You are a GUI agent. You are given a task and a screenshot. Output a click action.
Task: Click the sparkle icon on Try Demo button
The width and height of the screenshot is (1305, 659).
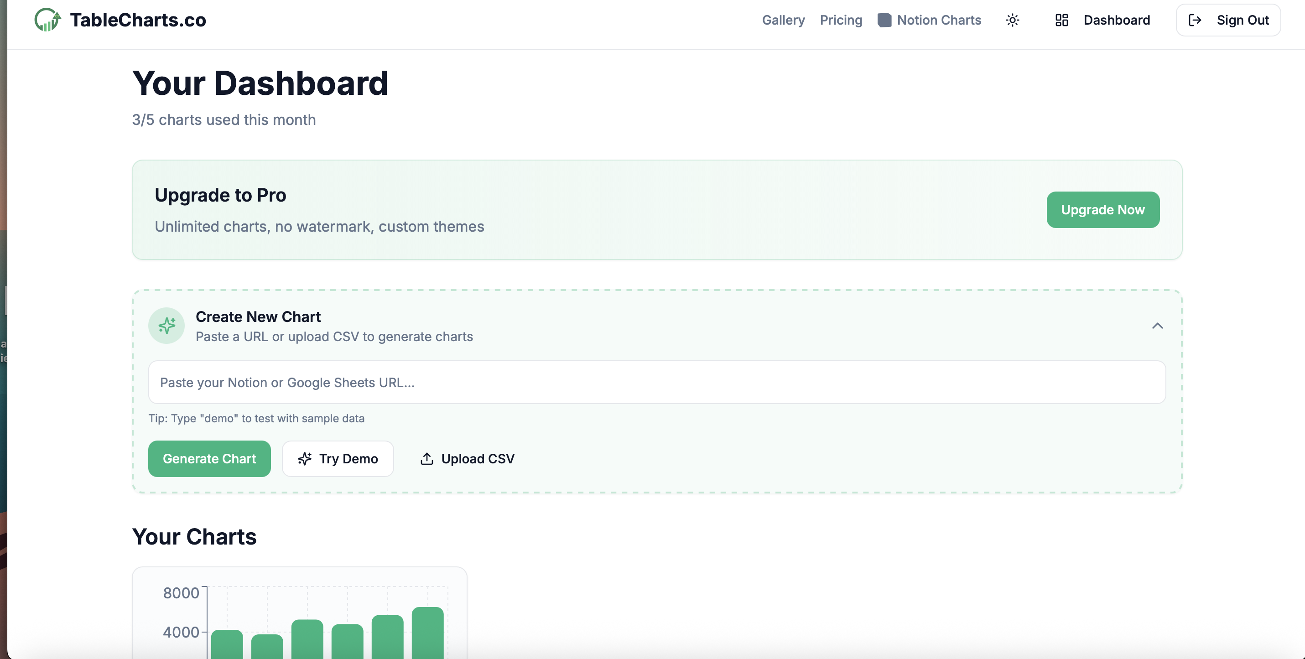[x=304, y=458]
